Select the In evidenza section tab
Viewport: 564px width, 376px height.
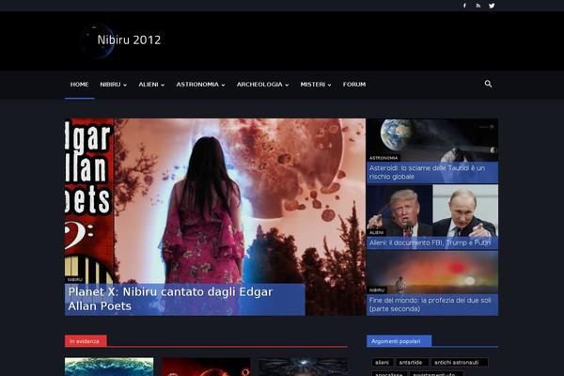pyautogui.click(x=86, y=341)
